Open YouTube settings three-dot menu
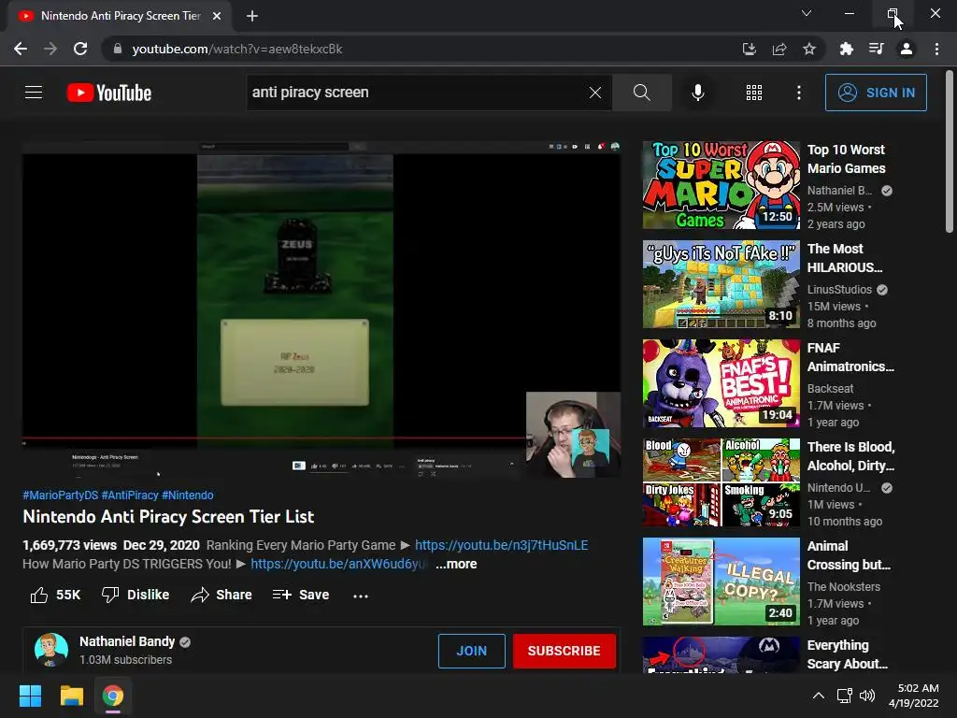Image resolution: width=957 pixels, height=718 pixels. pyautogui.click(x=798, y=93)
